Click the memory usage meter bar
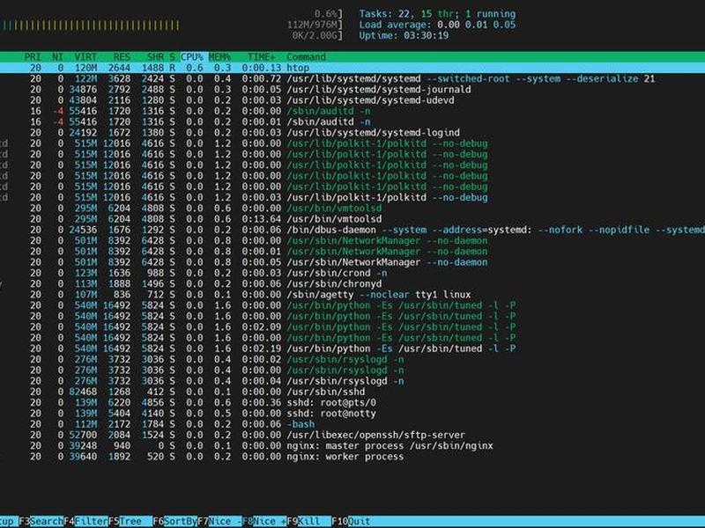 90,26
